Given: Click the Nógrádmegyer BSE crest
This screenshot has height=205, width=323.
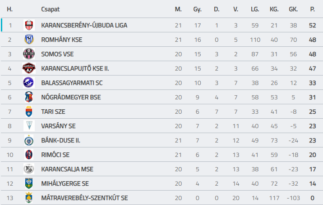Looking at the screenshot, I should click(x=29, y=97).
